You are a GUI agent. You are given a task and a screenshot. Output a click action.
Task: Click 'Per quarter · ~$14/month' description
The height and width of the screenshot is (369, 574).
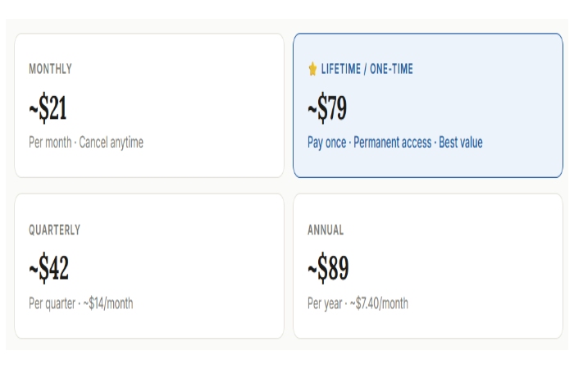click(x=81, y=303)
